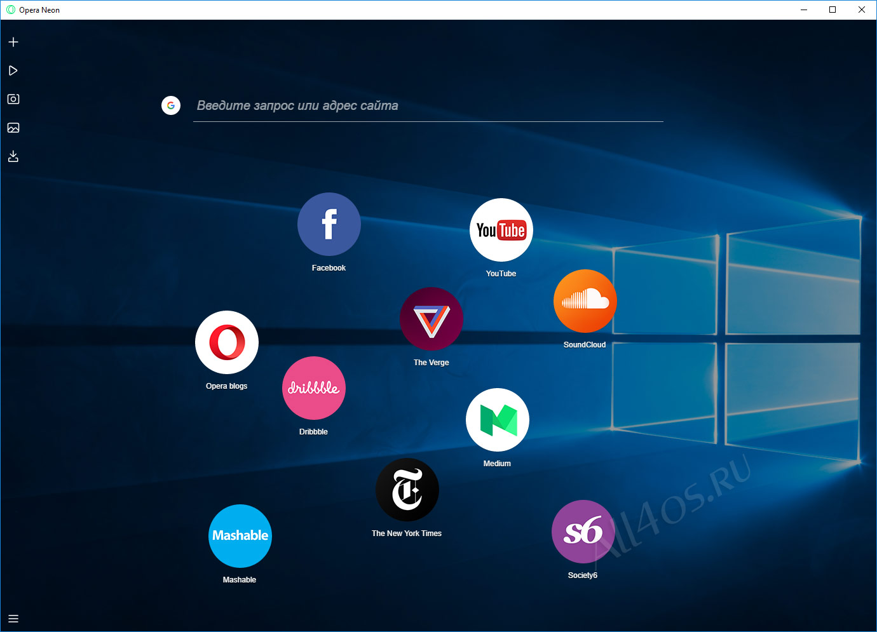Screen dimensions: 877x632
Task: Open the media player sidebar icon
Action: [13, 71]
